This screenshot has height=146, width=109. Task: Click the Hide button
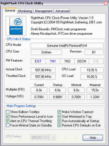click(x=93, y=138)
